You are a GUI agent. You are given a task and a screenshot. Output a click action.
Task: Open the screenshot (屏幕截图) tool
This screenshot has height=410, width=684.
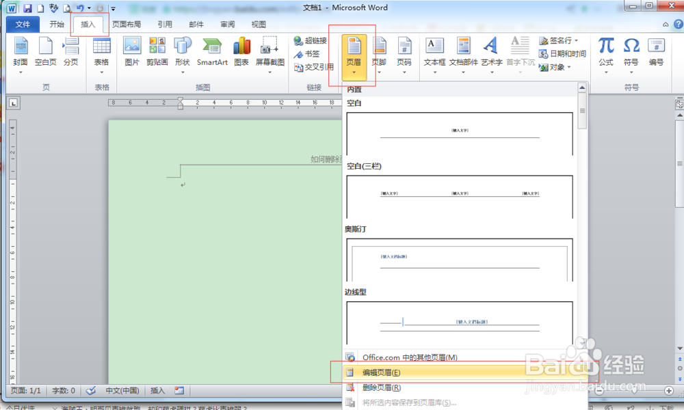click(x=269, y=55)
